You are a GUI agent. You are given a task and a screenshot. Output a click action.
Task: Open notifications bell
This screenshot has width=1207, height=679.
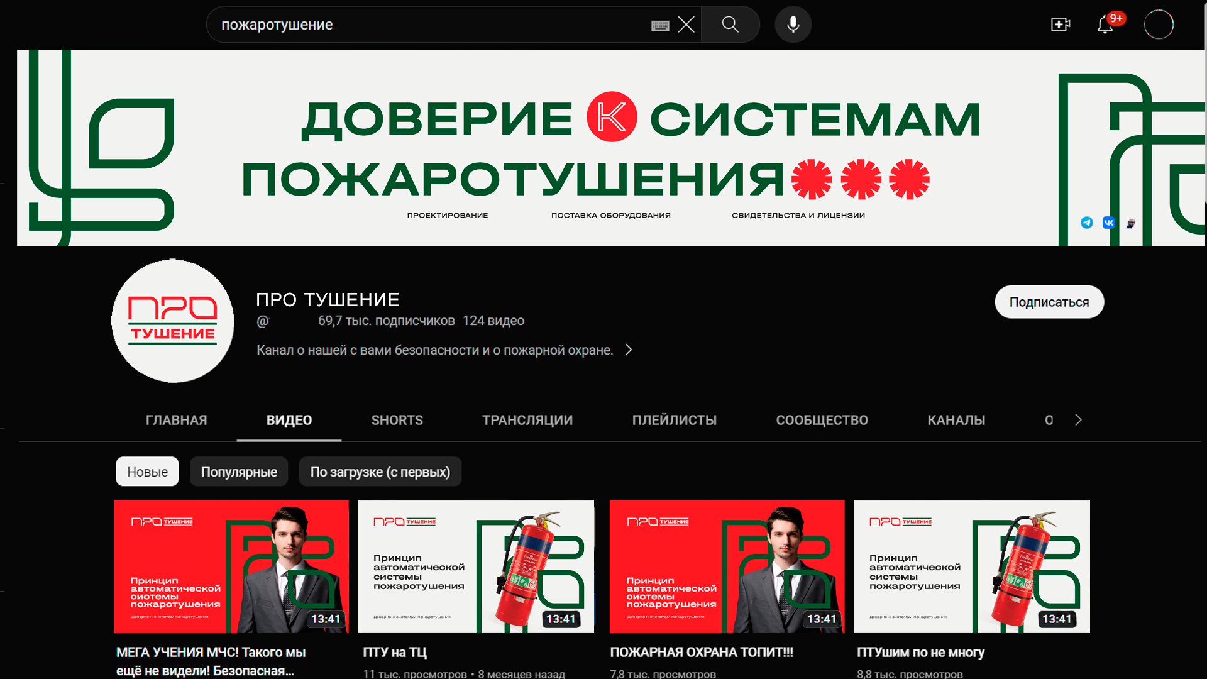coord(1105,25)
